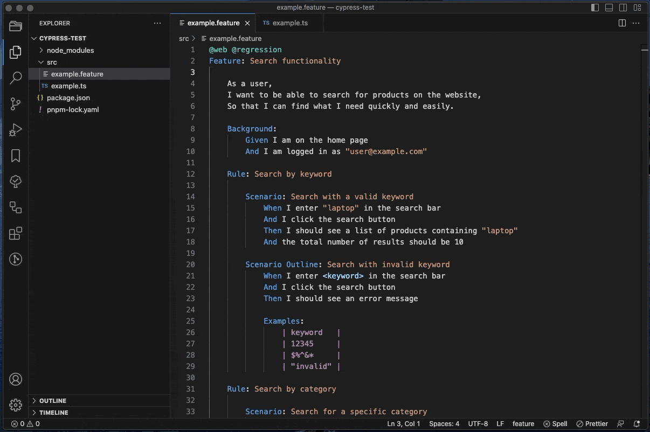The image size is (650, 432).
Task: Open the Bookmarks view in activity bar
Action: [16, 156]
